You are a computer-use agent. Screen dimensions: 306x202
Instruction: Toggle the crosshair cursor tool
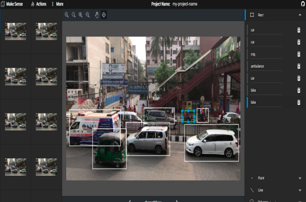(104, 15)
